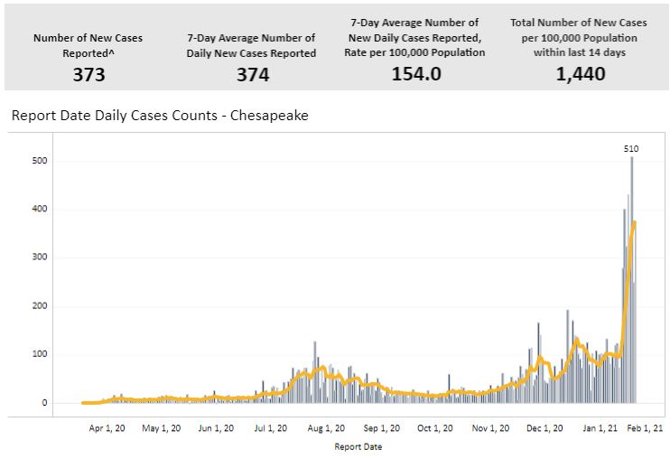This screenshot has height=459, width=670.
Task: Click the 373 new cases reported value
Action: (x=88, y=74)
